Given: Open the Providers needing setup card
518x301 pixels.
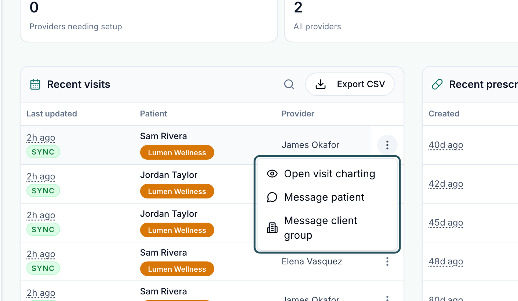Looking at the screenshot, I should pos(149,21).
